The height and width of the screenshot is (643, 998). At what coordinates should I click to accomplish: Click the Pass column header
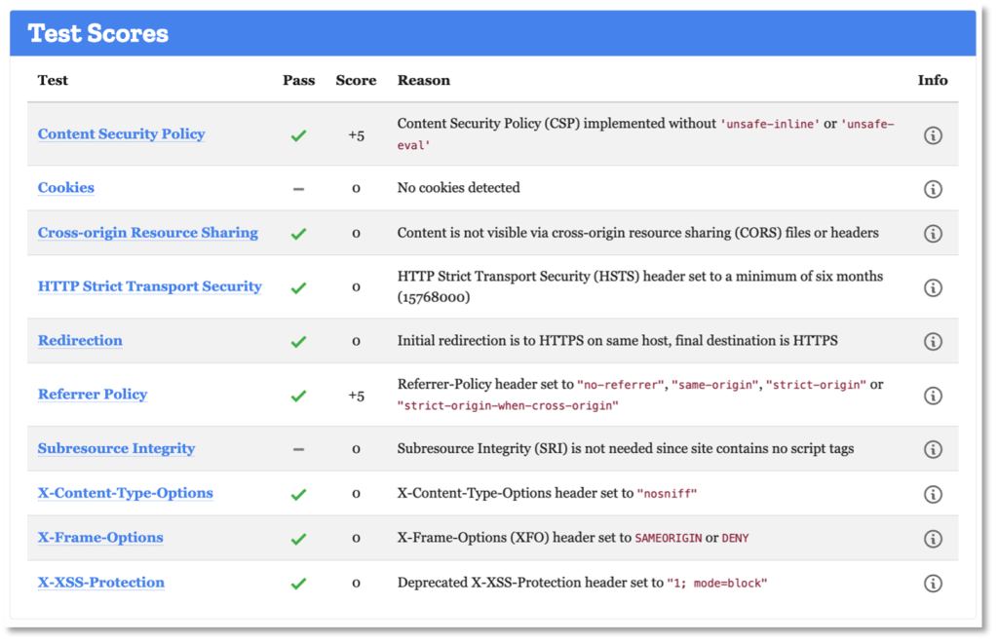tap(299, 80)
